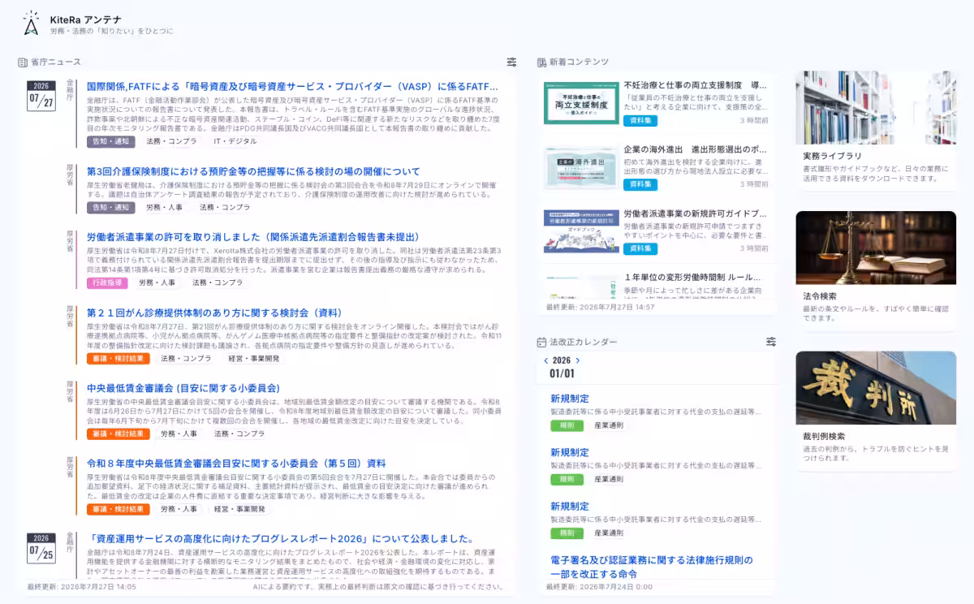Click 資料集 tag under 企業の海外進出

(640, 184)
